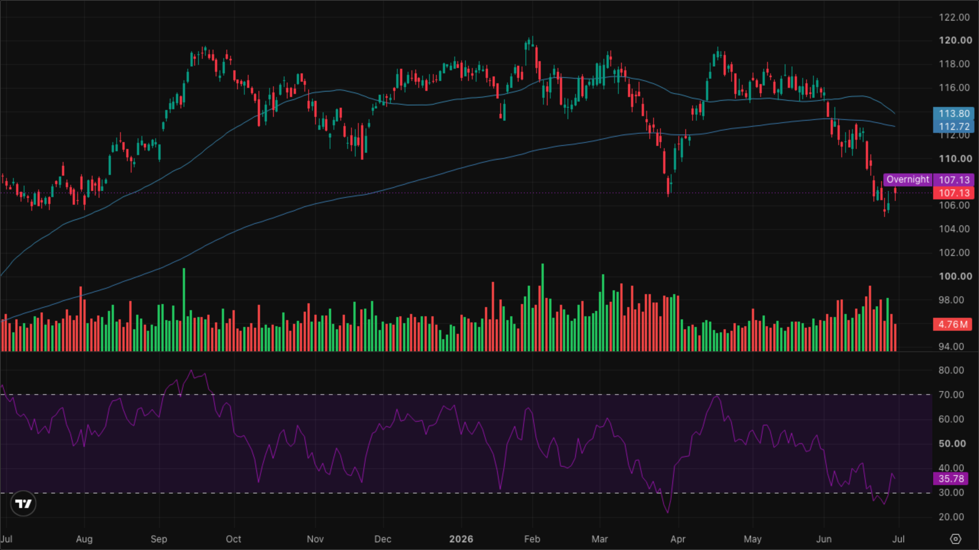Click the Overnight price label
Image resolution: width=979 pixels, height=550 pixels.
coord(907,180)
